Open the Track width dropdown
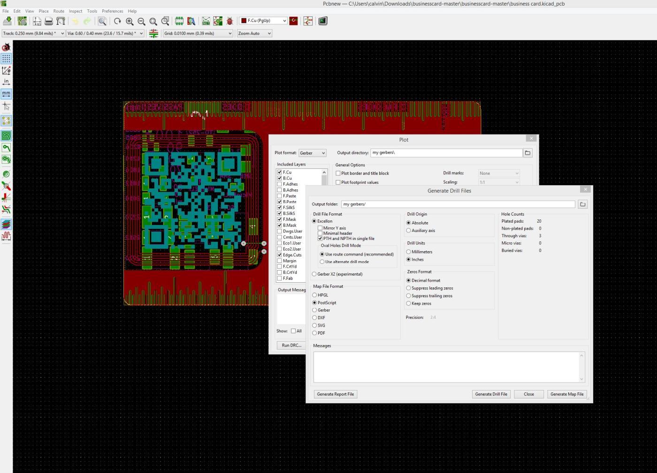The height and width of the screenshot is (473, 657). click(33, 33)
